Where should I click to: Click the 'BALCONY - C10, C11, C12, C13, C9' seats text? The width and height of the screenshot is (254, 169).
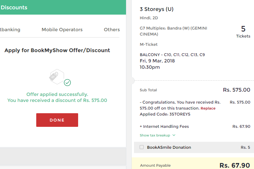[x=172, y=55]
